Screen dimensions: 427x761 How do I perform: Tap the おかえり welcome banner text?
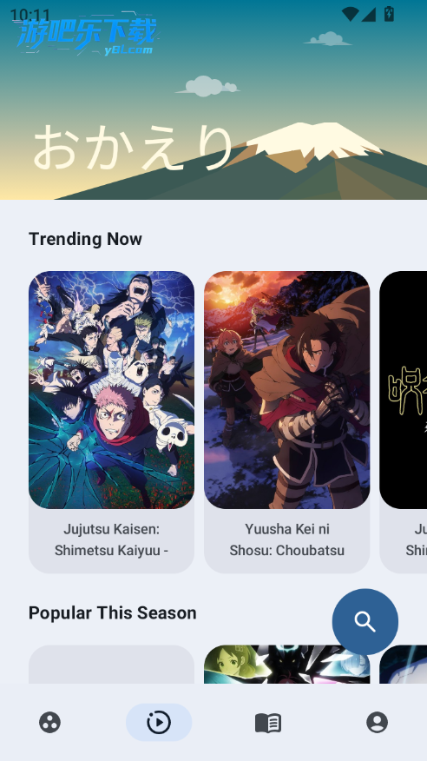click(x=134, y=147)
